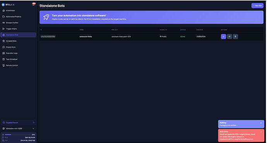Download the concours-insta bot build

pos(223,37)
